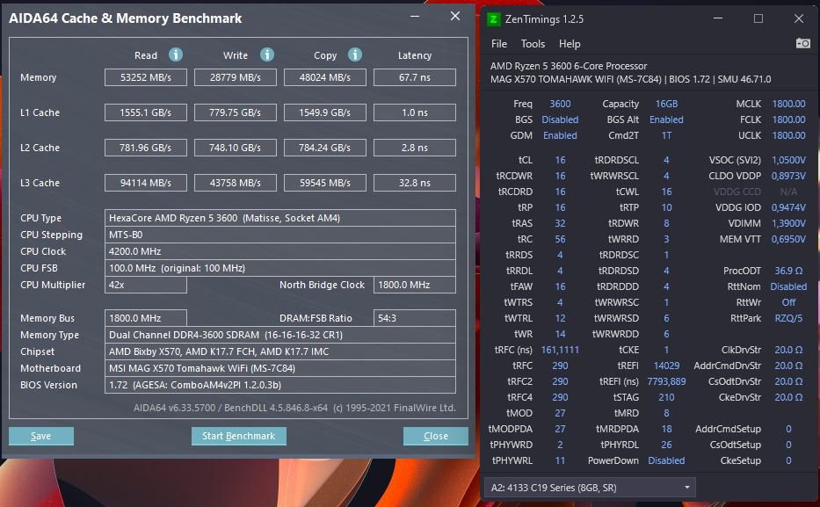Click the Memory Type DDR4-3600 field

pos(279,335)
